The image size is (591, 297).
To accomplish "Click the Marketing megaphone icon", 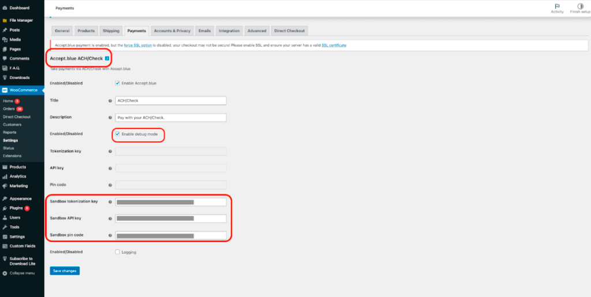I will pos(5,186).
